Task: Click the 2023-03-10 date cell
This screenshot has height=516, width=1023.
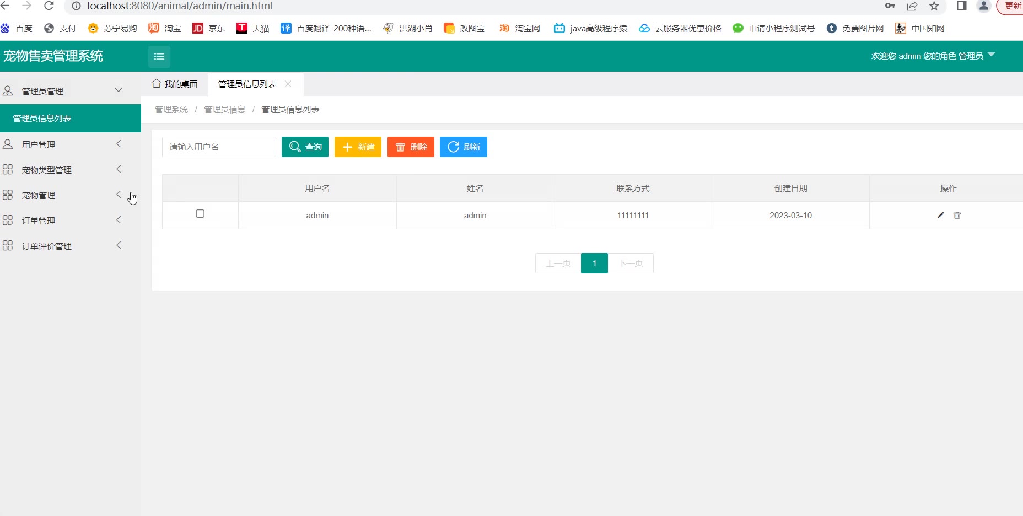Action: 790,215
